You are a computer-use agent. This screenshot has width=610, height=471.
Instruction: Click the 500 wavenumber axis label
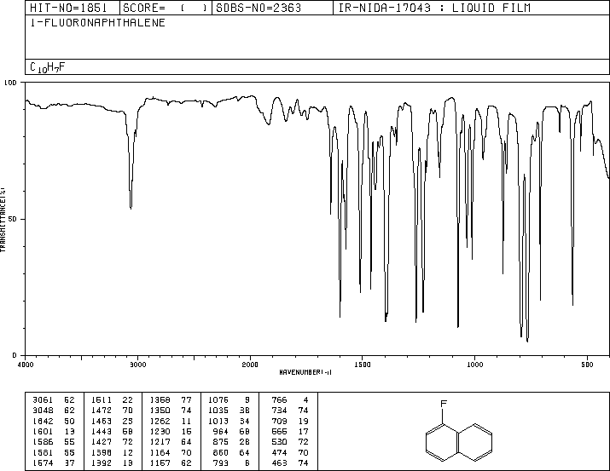[x=587, y=365]
